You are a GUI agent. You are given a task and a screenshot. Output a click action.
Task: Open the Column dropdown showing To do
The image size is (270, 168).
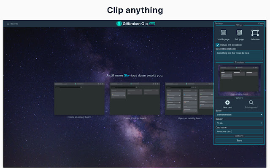pyautogui.click(x=239, y=123)
